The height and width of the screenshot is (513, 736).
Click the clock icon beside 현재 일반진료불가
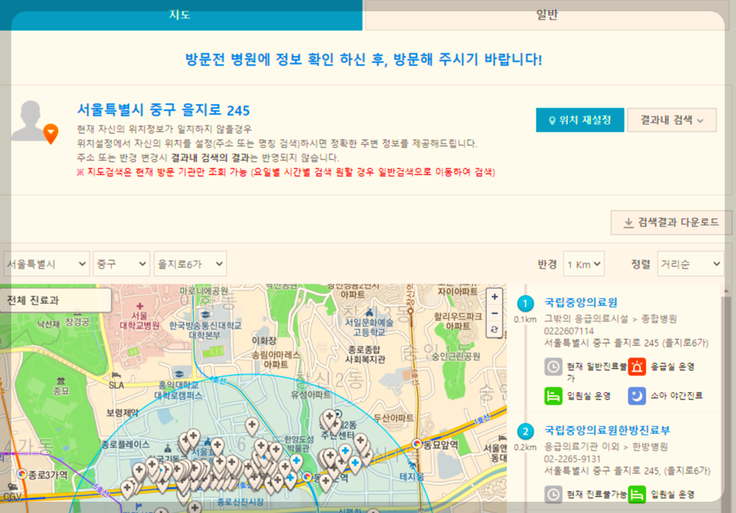[x=553, y=366]
